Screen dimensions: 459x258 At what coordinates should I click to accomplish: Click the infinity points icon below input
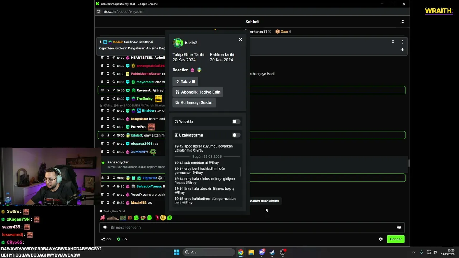coord(106,239)
